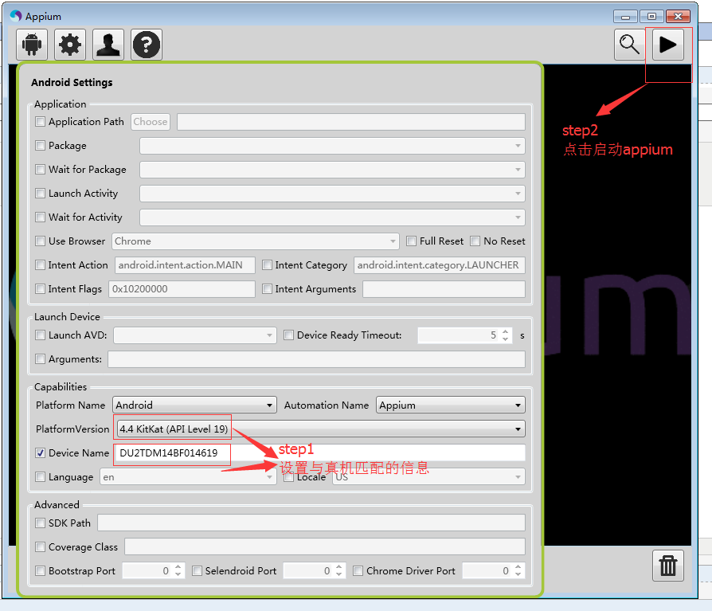The width and height of the screenshot is (712, 611).
Task: Open the About question mark icon
Action: coord(147,45)
